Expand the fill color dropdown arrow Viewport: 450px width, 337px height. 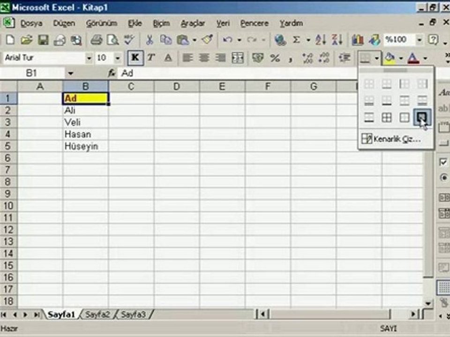(x=401, y=59)
